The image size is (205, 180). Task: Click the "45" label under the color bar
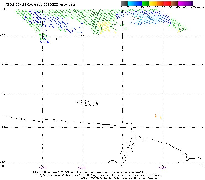coord(185,7)
